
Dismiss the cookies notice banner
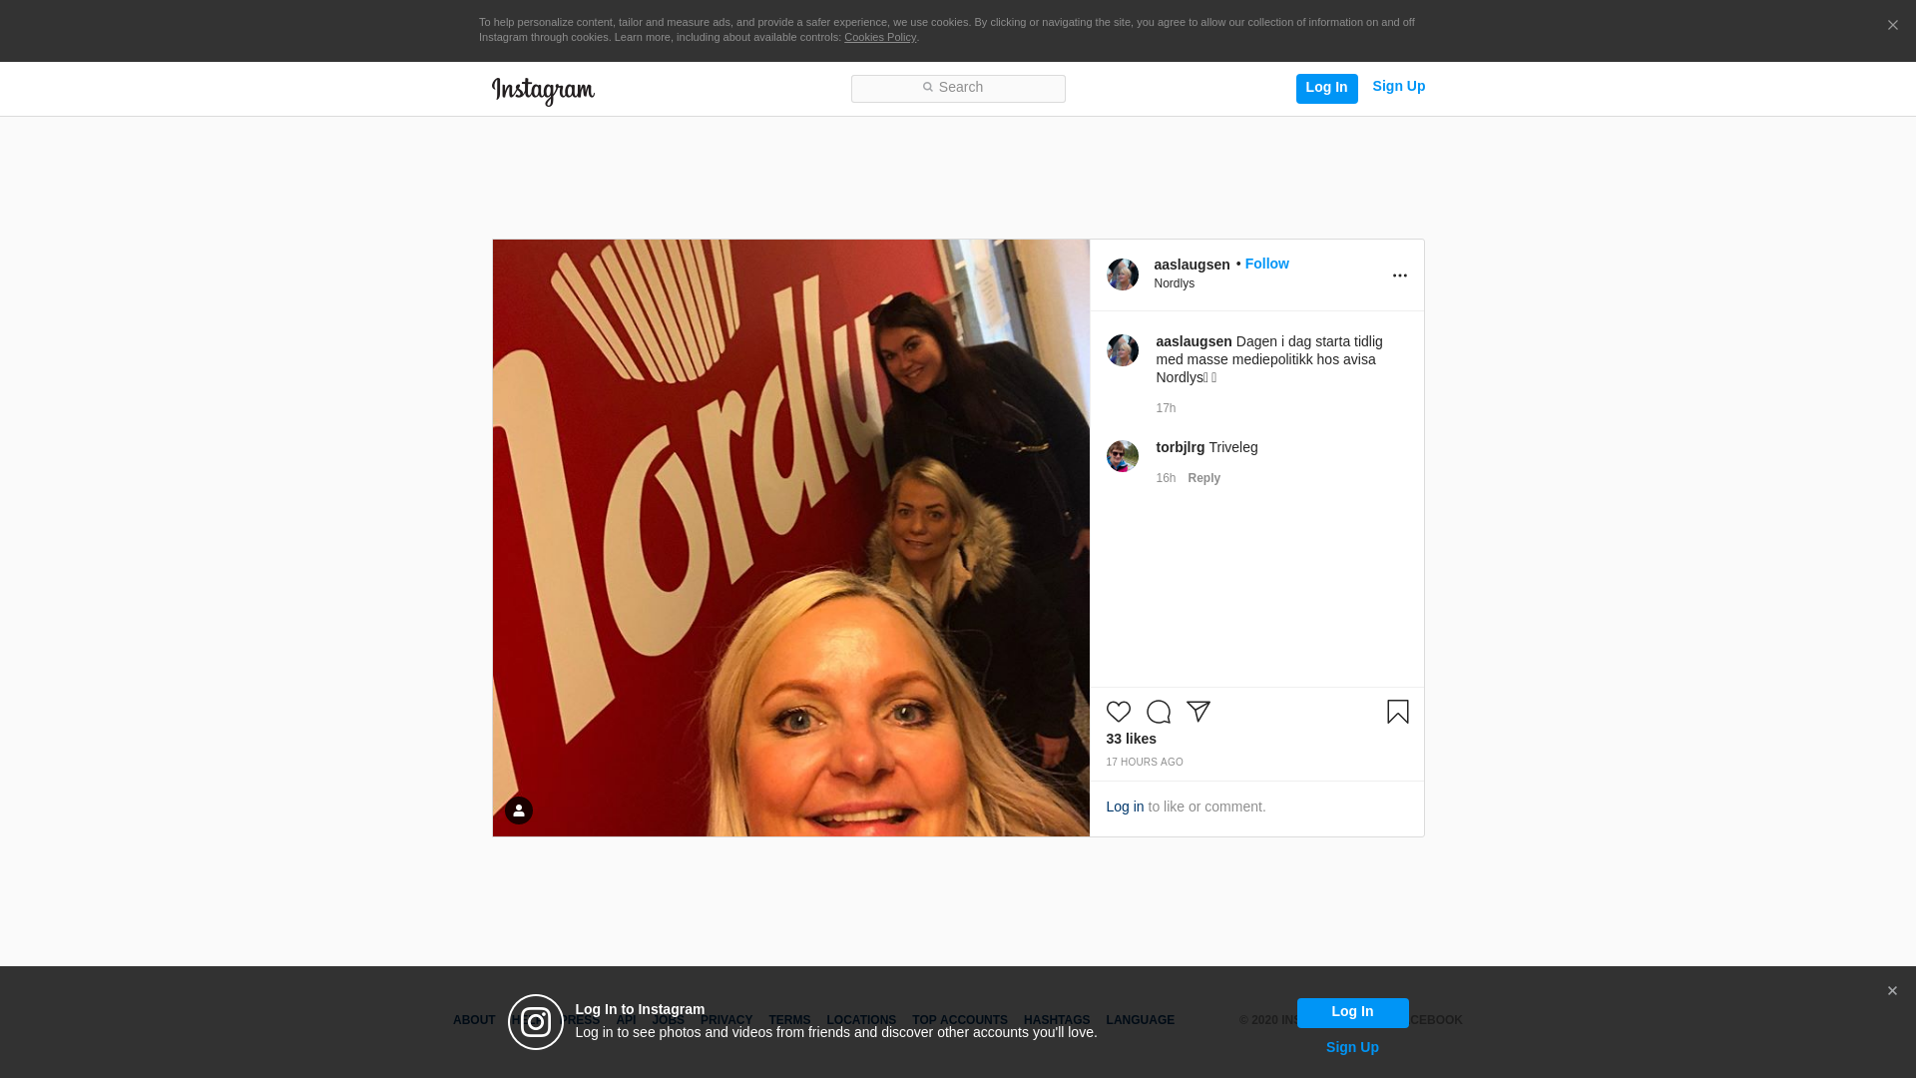1892,26
